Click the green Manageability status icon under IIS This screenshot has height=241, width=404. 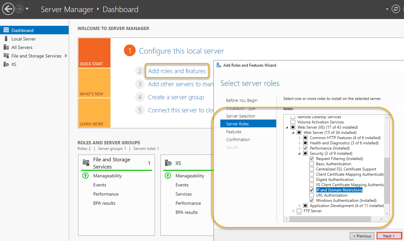[168, 176]
